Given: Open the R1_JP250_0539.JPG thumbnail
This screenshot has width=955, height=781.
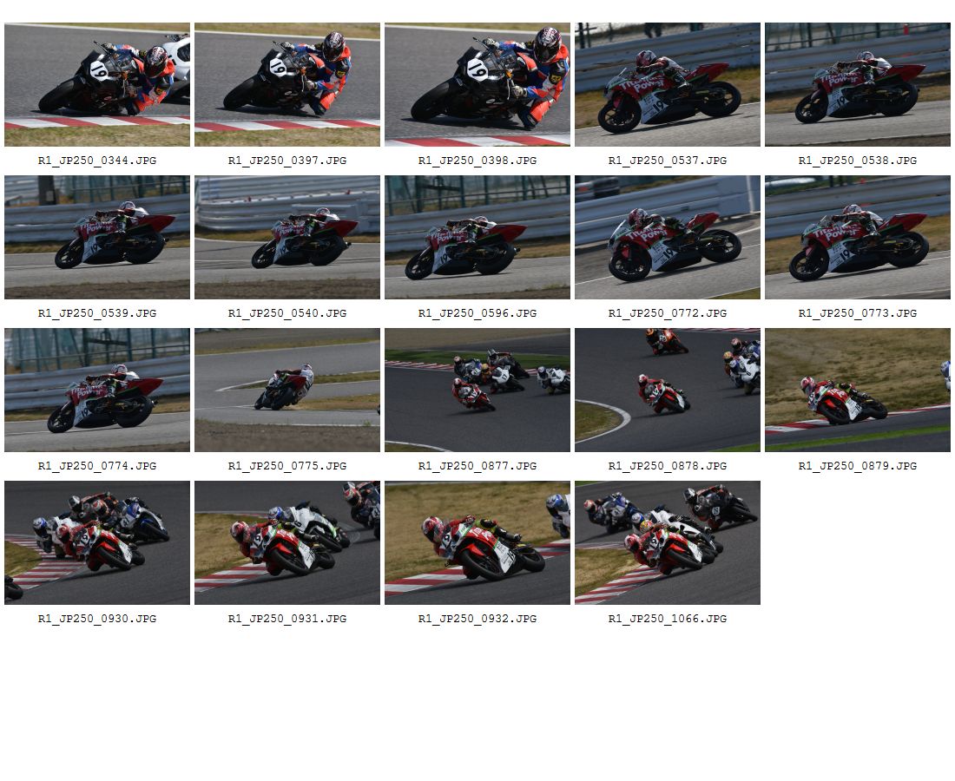Looking at the screenshot, I should [x=97, y=238].
